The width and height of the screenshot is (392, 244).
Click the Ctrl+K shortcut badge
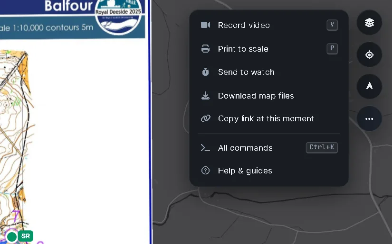click(322, 147)
